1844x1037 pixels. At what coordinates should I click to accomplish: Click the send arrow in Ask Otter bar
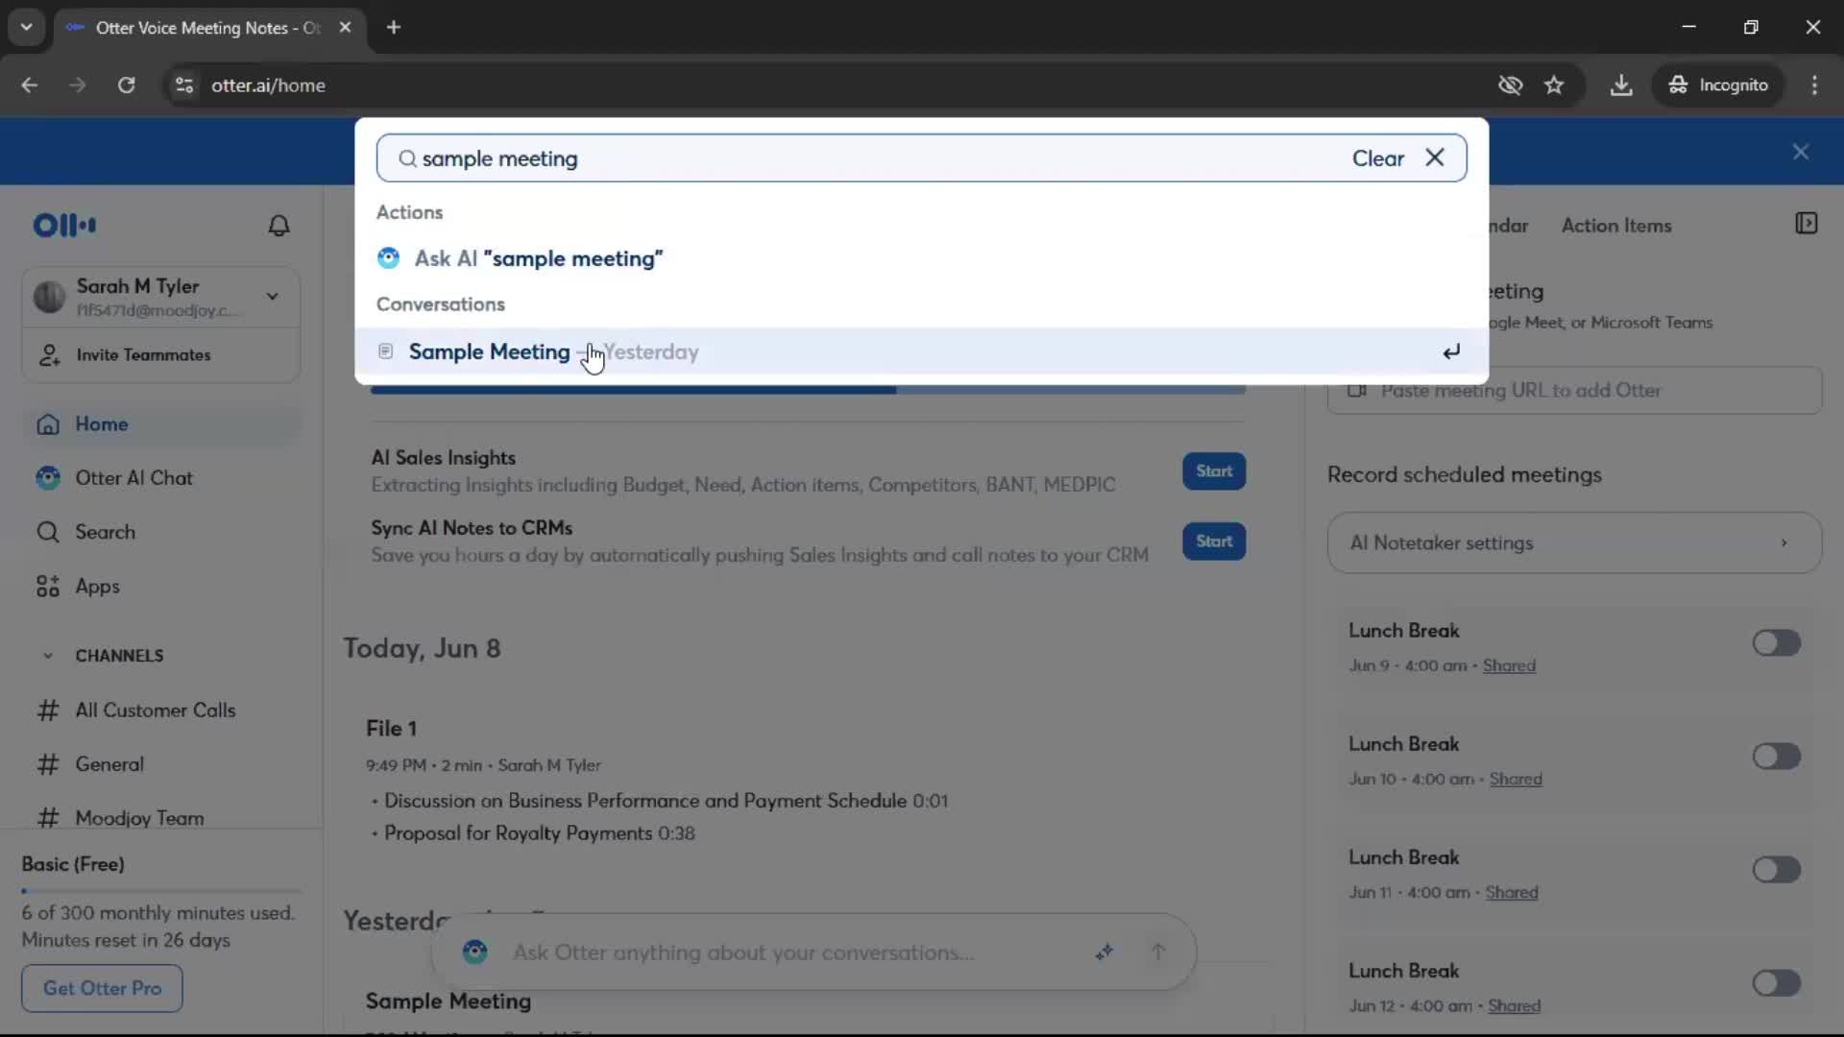coord(1158,952)
